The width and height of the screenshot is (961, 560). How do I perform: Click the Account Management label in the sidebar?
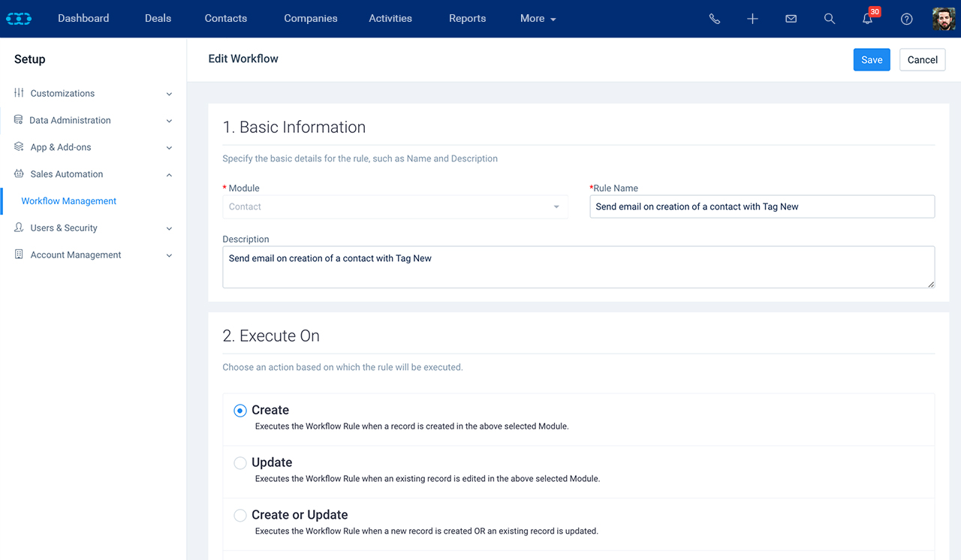click(76, 255)
